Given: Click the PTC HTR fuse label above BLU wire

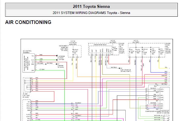Looking at the screenshot, I should coord(154,52).
